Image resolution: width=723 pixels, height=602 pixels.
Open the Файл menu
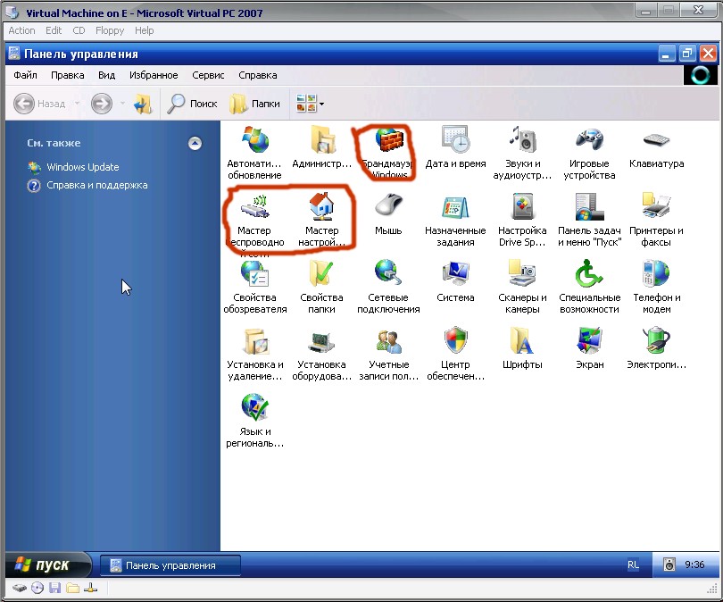point(25,75)
